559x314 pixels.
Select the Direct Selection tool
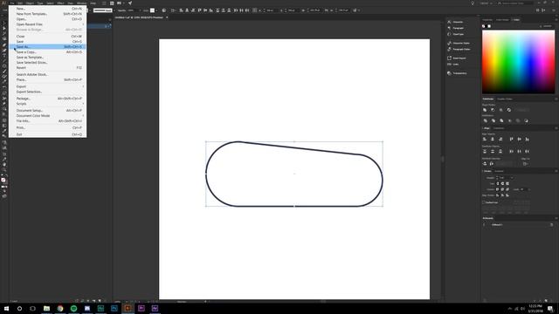(x=4, y=29)
